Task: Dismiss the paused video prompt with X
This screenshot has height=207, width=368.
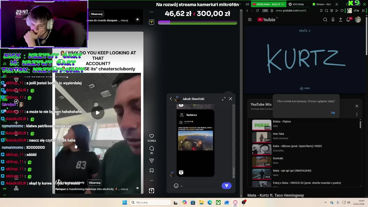Action: click(357, 106)
